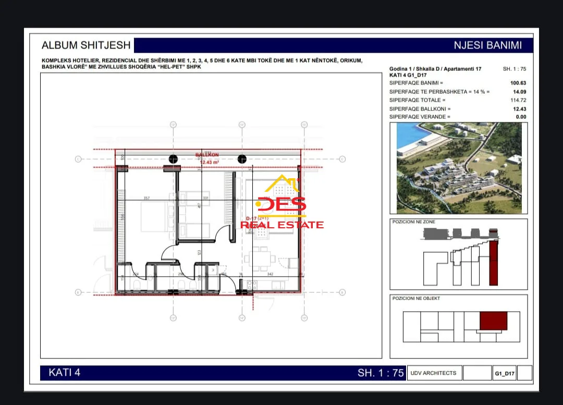Click the 342 dimension in the floor plan
563x405 pixels.
coord(270,274)
